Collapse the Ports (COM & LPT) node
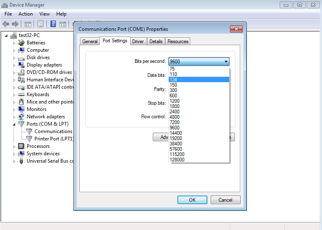Viewport: 322px width, 230px height. click(x=14, y=124)
